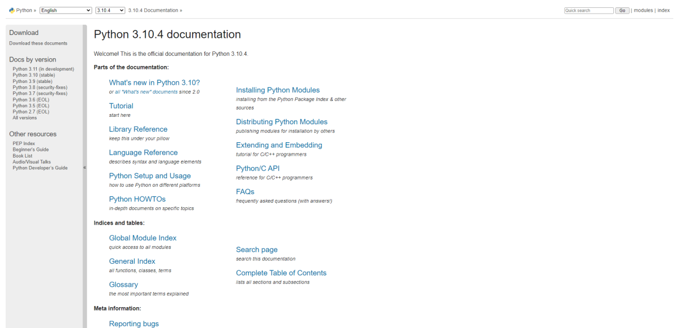Open the Complete Table of Contents
The image size is (679, 328).
coord(281,273)
